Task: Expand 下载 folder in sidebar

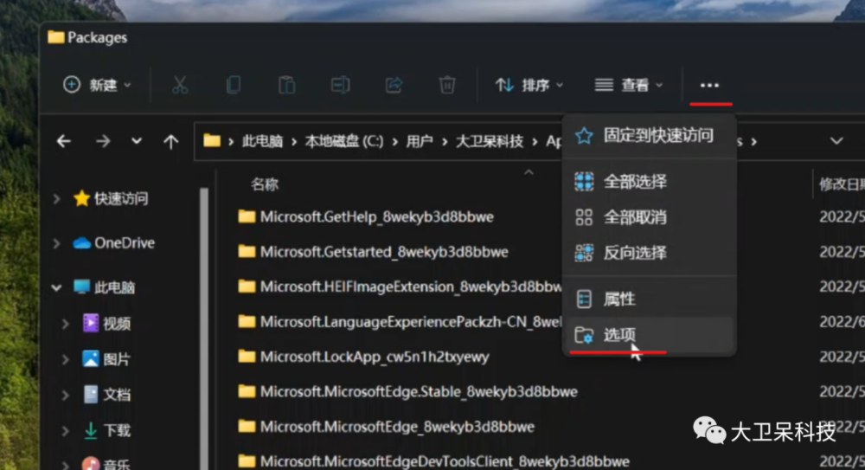Action: (65, 430)
